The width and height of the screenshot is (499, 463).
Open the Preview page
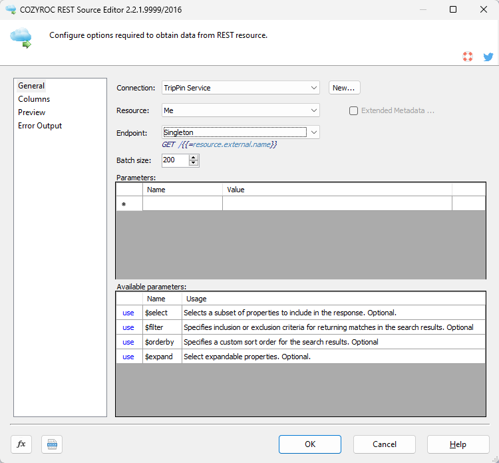click(31, 112)
